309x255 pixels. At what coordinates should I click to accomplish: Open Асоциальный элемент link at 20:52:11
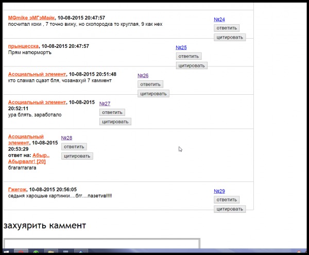tap(37, 103)
